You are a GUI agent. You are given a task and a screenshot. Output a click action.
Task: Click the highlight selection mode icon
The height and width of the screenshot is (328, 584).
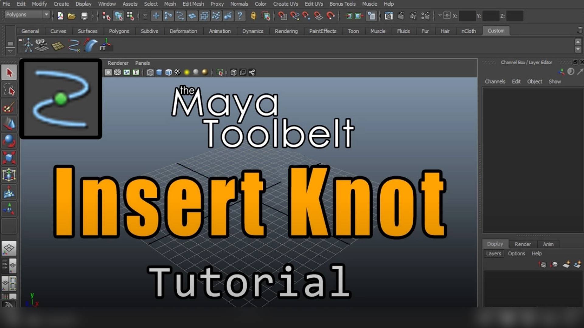click(266, 16)
